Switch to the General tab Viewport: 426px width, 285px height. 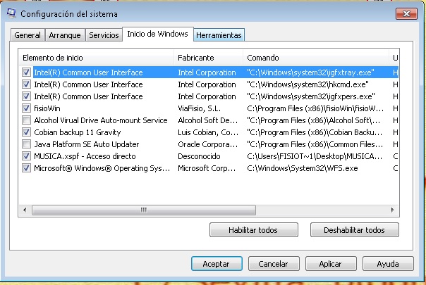(28, 35)
